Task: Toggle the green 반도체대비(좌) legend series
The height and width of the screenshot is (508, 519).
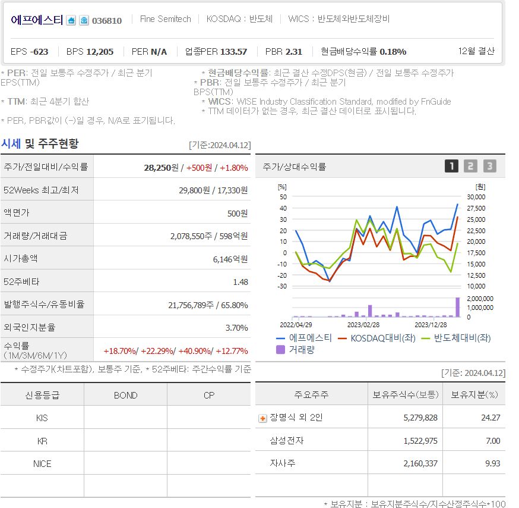Action: (x=456, y=338)
